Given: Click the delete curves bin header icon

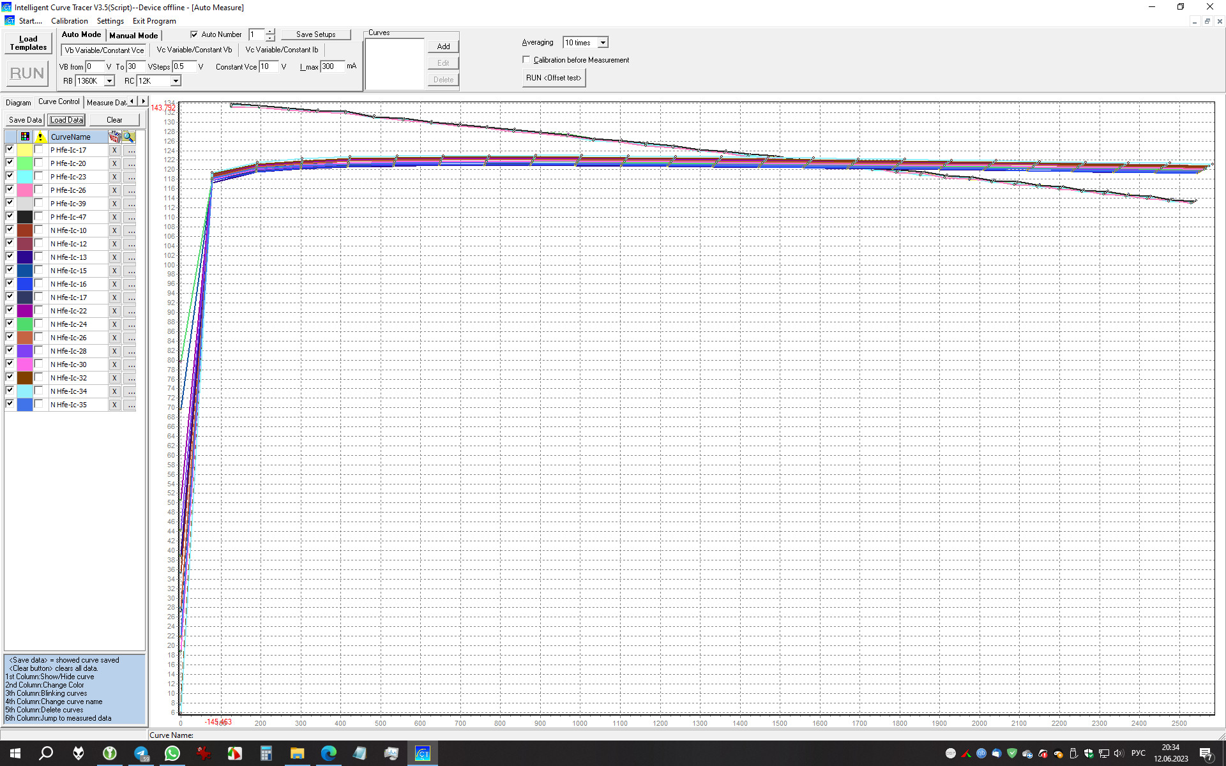Looking at the screenshot, I should tap(115, 137).
